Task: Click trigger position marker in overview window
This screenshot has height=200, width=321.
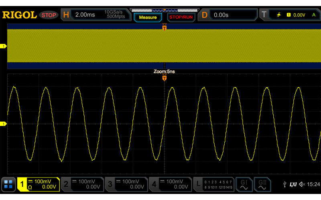Action: [165, 27]
